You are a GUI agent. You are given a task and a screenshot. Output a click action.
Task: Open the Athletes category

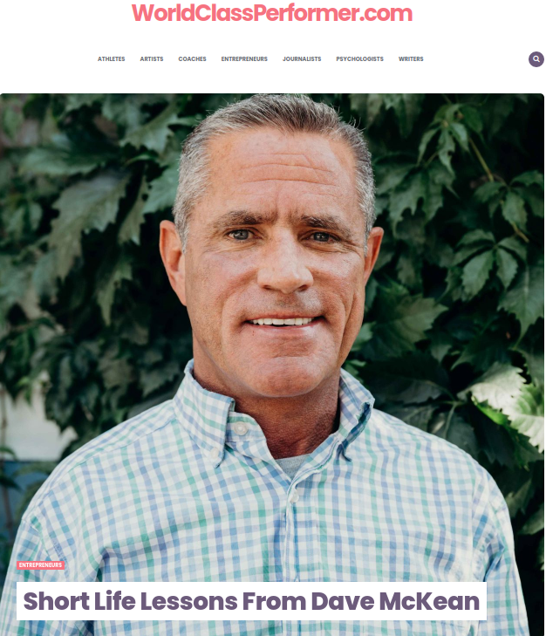(111, 58)
